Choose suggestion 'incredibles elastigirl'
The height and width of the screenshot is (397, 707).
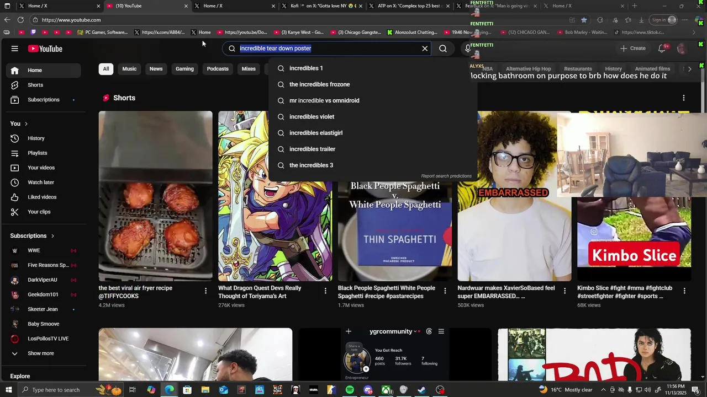point(373,133)
